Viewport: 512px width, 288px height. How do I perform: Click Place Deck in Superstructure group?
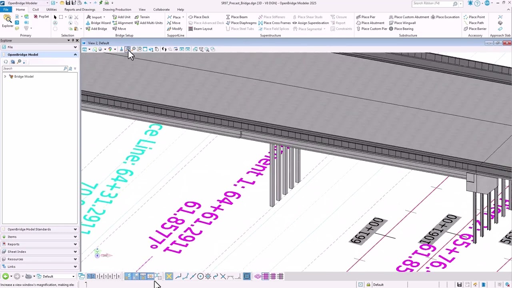199,17
